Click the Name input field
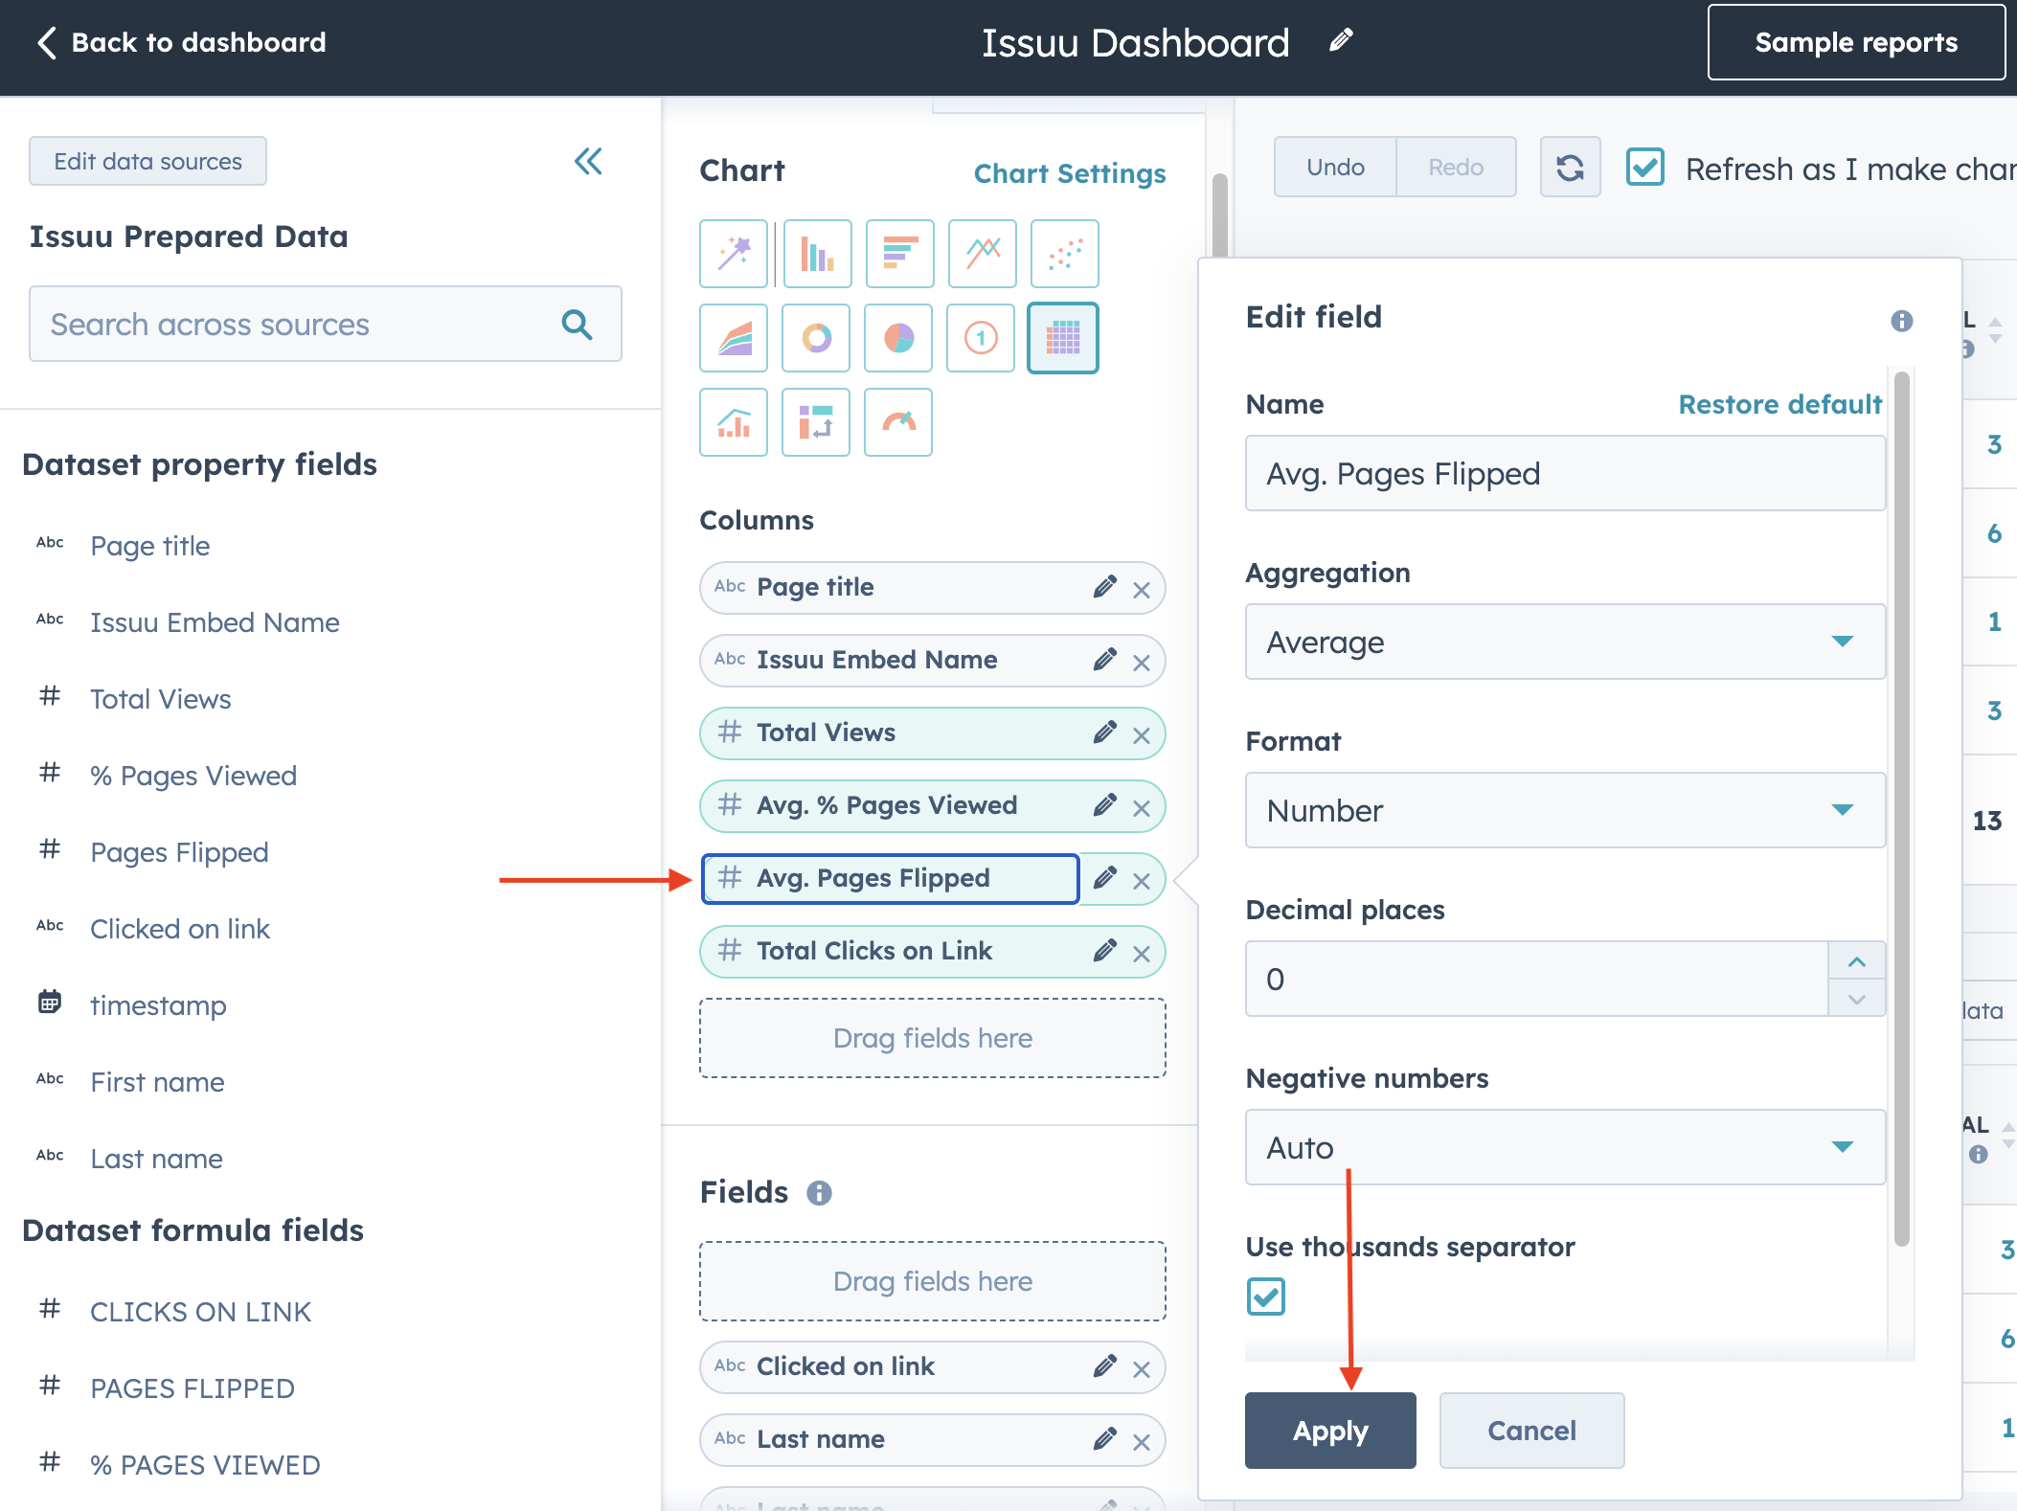The width and height of the screenshot is (2017, 1511). point(1565,473)
